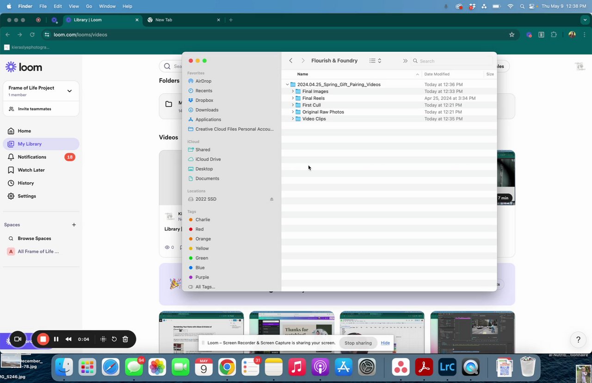Open System Settings from the Dock
This screenshot has width=592, height=383.
[x=367, y=367]
